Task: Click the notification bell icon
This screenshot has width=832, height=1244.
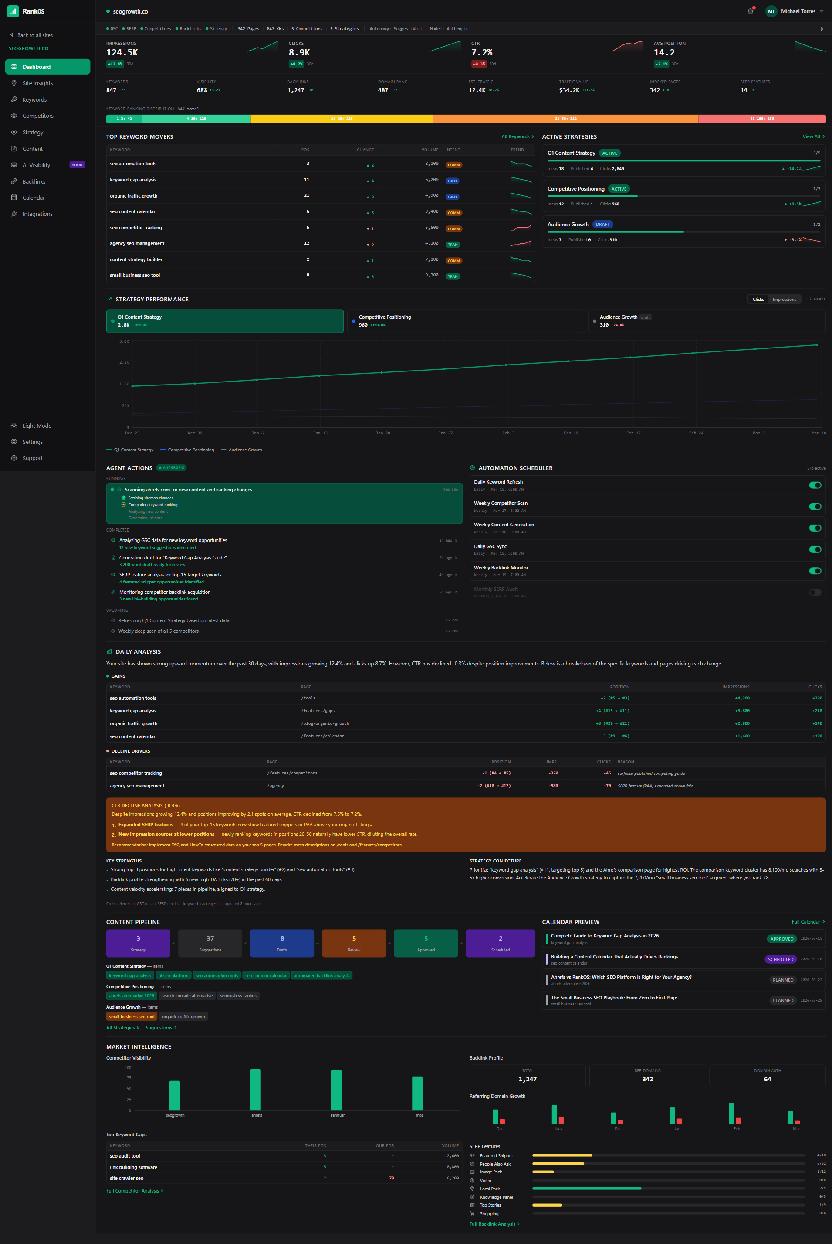Action: tap(750, 11)
